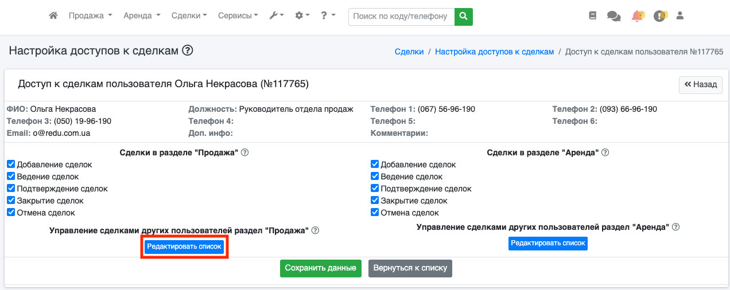Edit list for Аренда section
This screenshot has height=290, width=730.
point(548,243)
